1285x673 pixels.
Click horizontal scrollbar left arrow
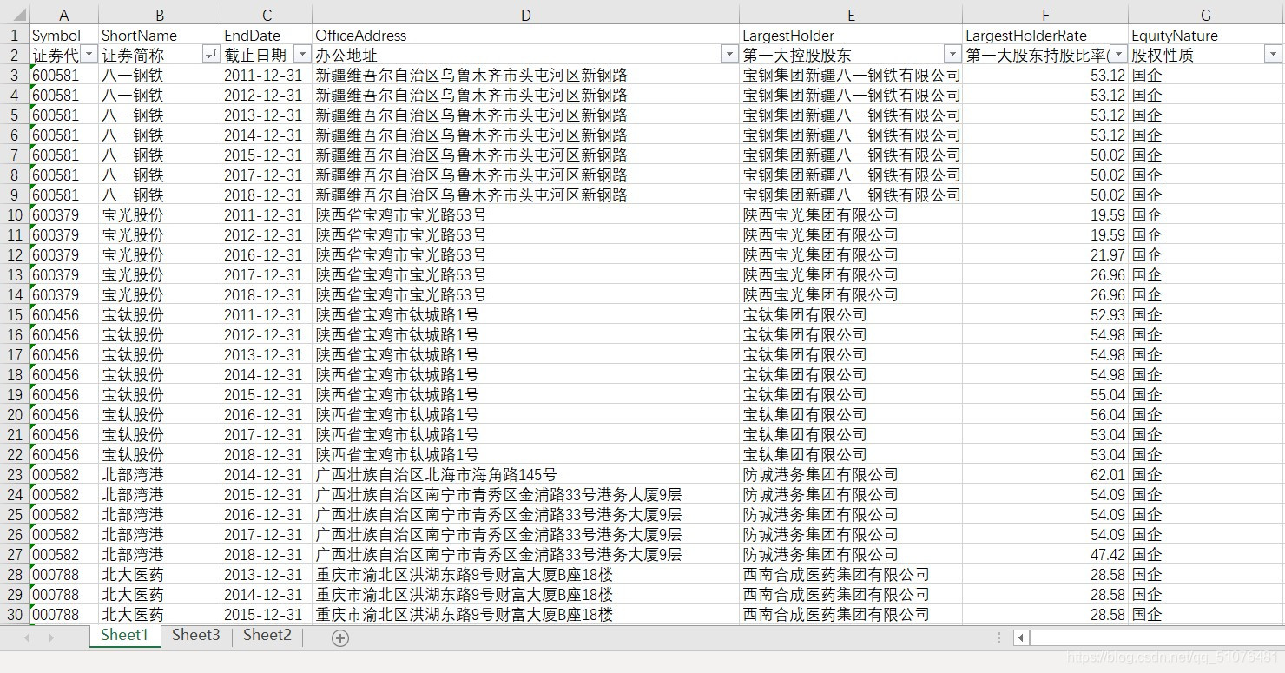(1022, 637)
